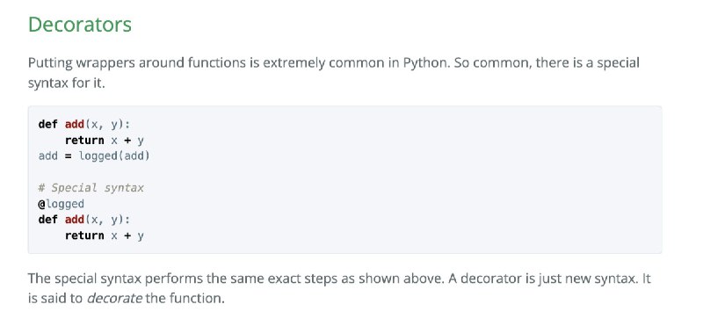Image resolution: width=703 pixels, height=326 pixels.
Task: Click the return statement ending the code block
Action: coord(105,235)
